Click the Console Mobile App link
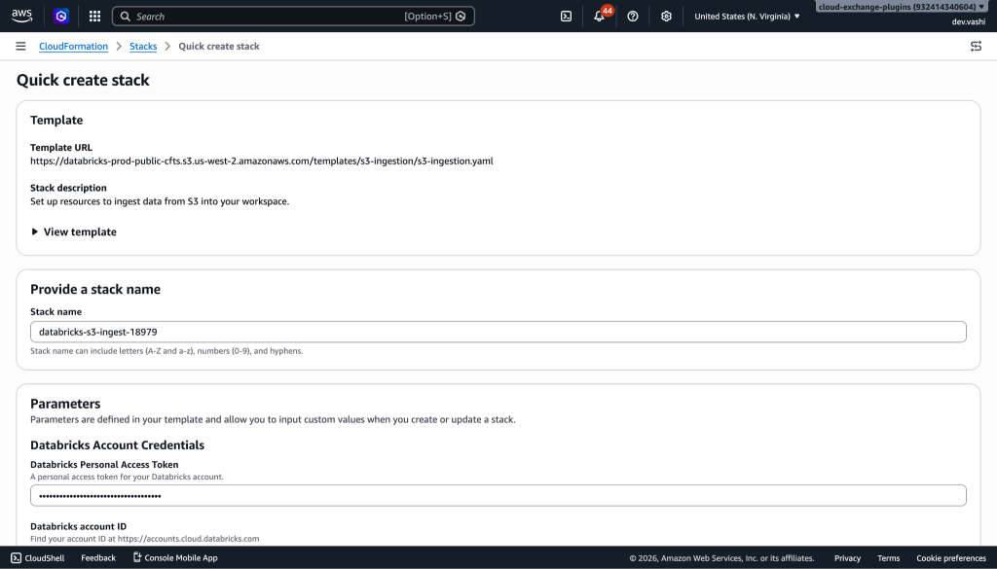The height and width of the screenshot is (569, 997). tap(175, 557)
